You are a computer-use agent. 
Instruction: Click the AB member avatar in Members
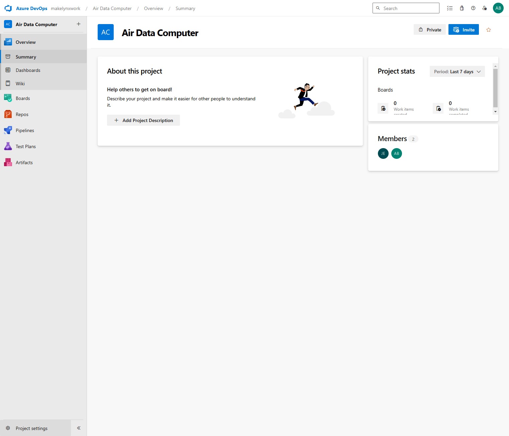coord(397,153)
